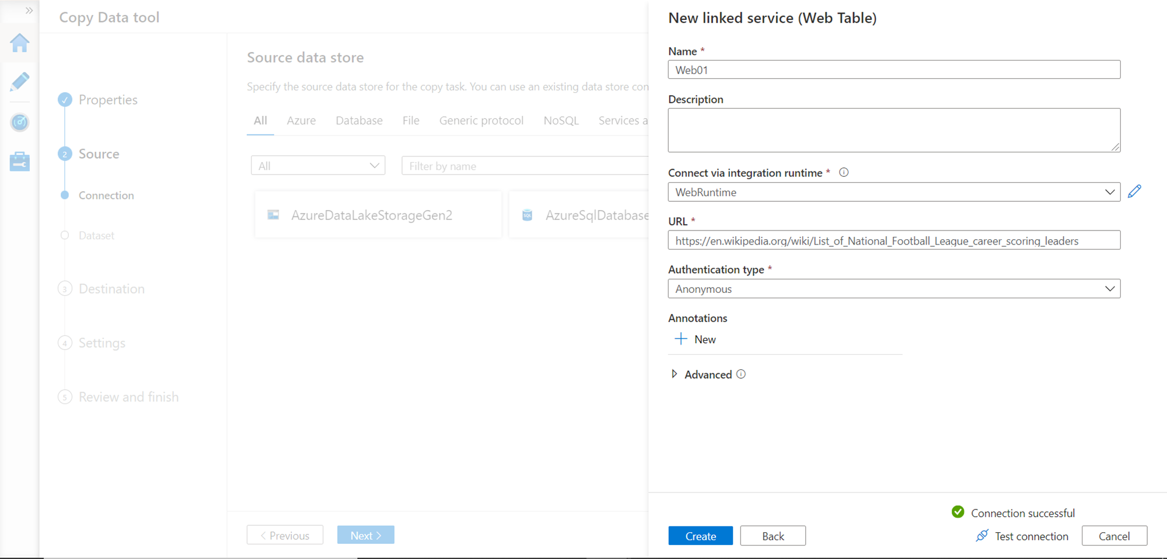This screenshot has width=1167, height=559.
Task: Open the WebRuntime integration runtime dropdown
Action: point(893,192)
